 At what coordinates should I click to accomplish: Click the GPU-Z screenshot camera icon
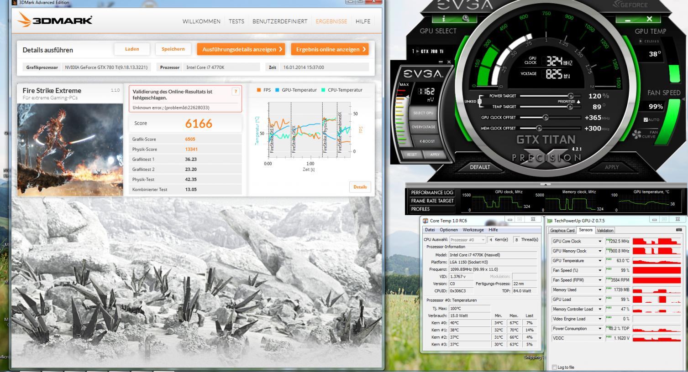point(678,230)
